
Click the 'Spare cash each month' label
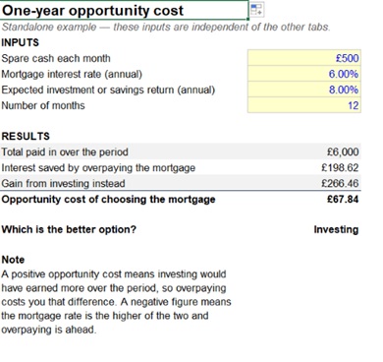(x=56, y=58)
